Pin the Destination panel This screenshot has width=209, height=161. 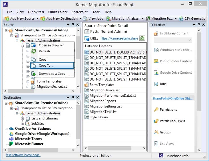pyautogui.click(x=73, y=97)
